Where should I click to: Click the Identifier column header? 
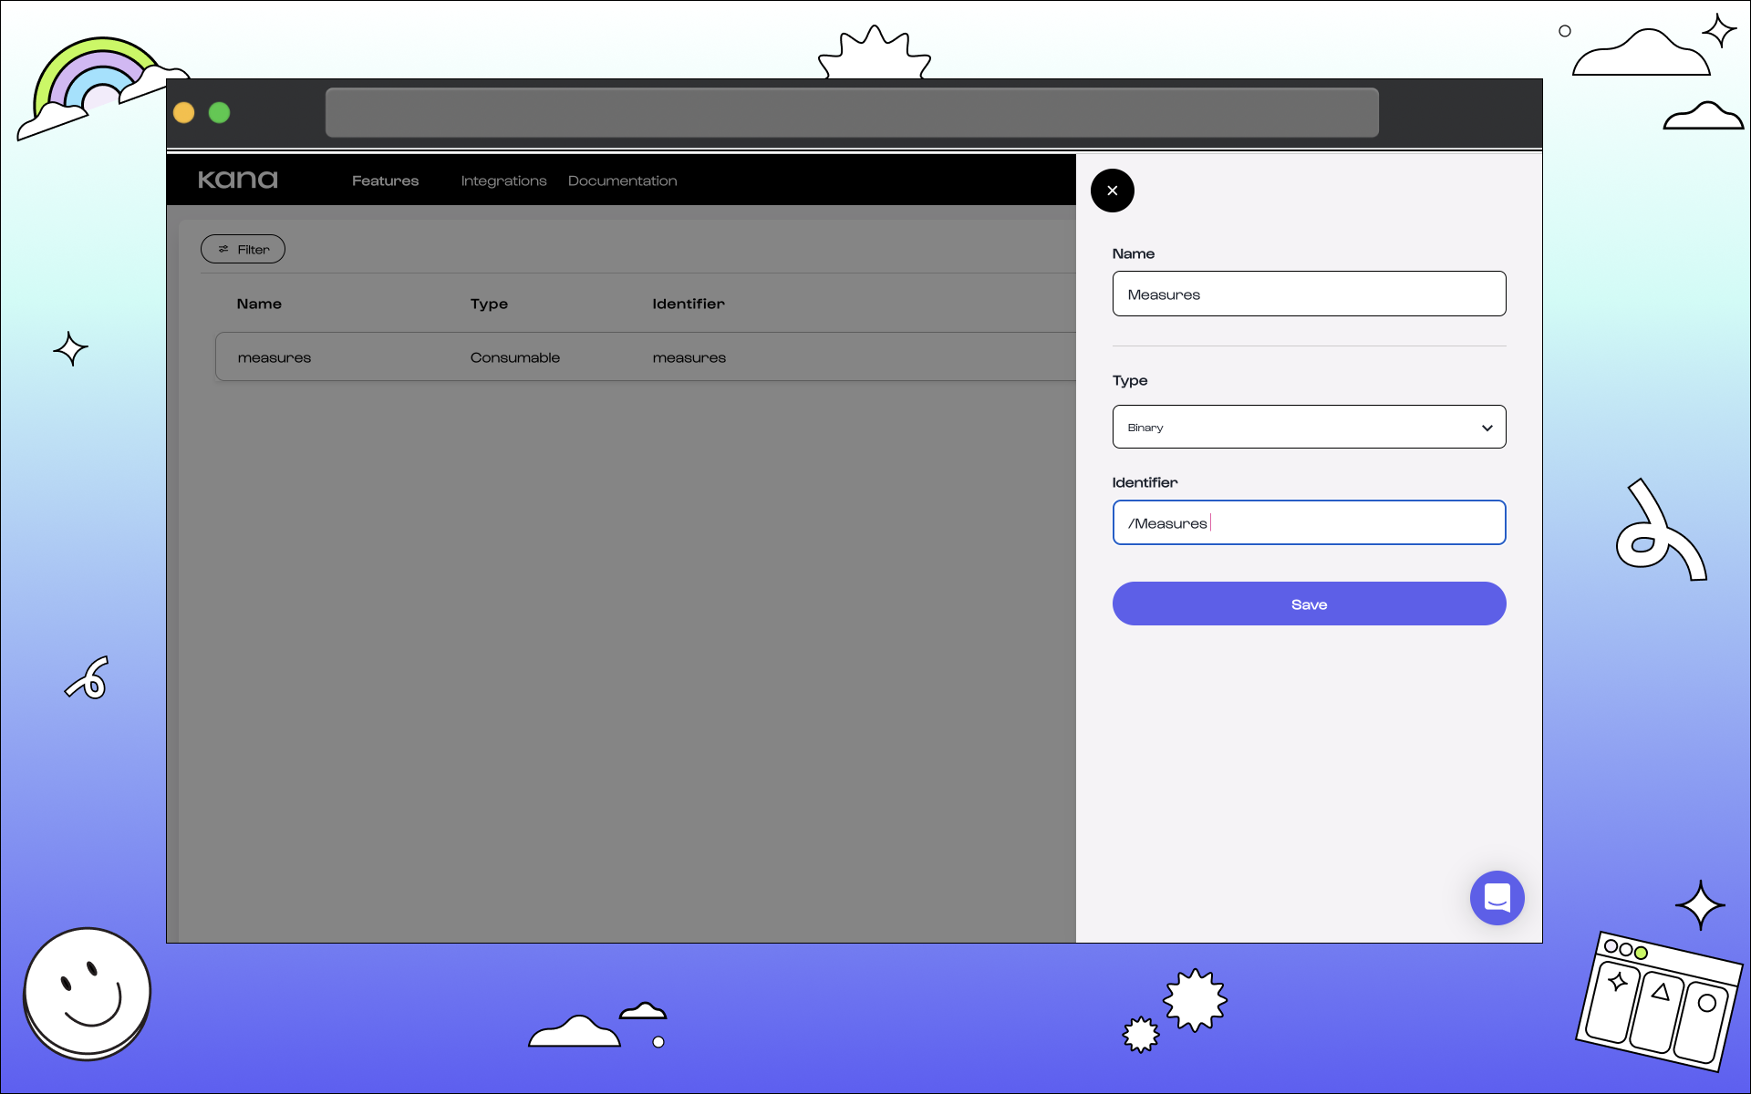click(x=688, y=304)
